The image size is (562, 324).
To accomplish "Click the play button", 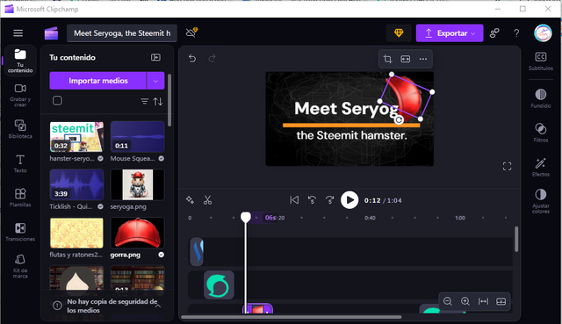I will (349, 200).
